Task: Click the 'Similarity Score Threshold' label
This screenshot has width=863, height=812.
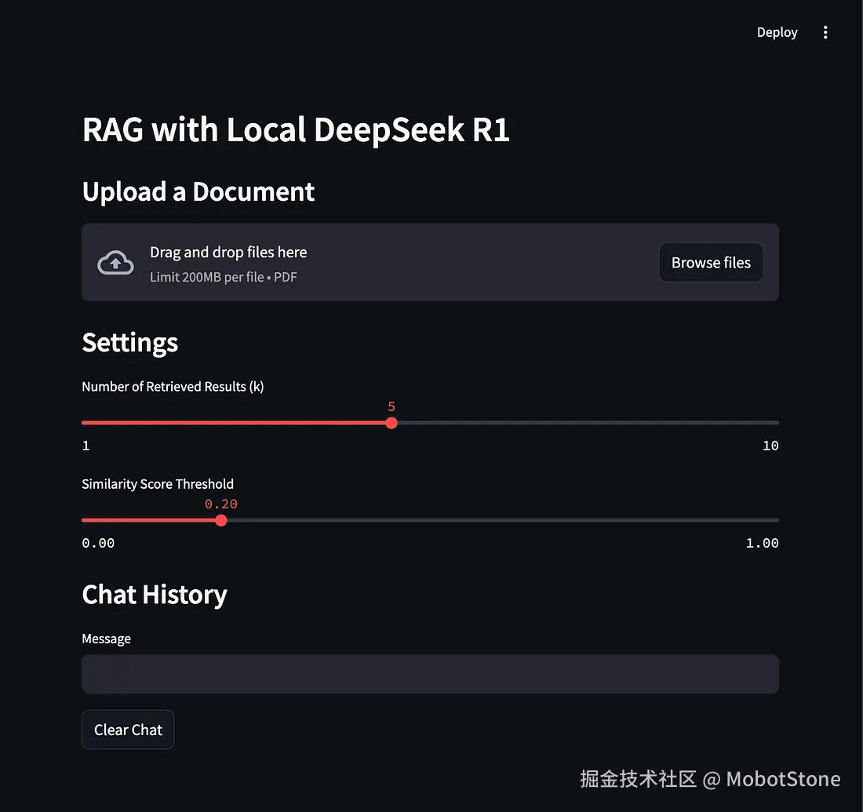Action: coord(158,483)
